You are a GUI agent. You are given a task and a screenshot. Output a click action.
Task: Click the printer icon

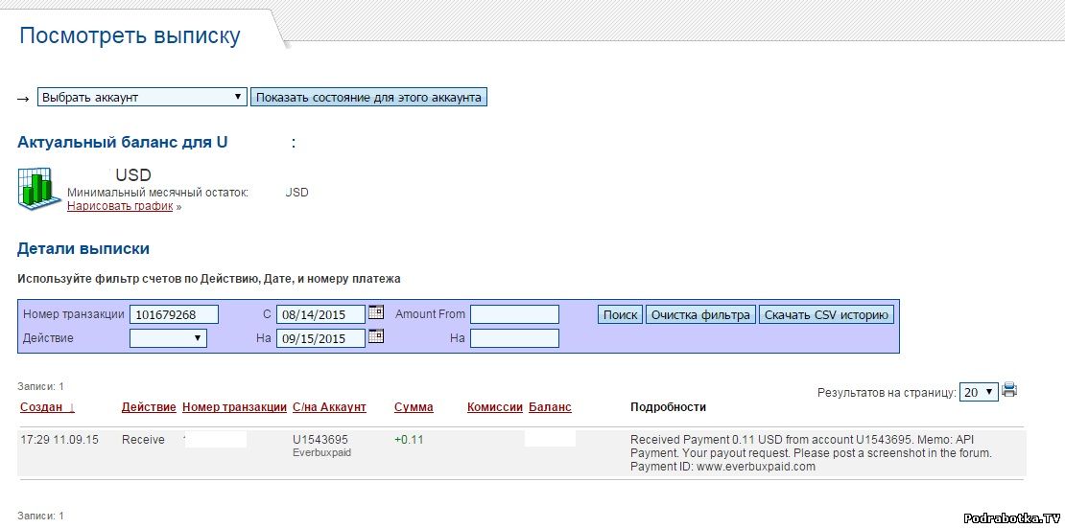[1009, 390]
